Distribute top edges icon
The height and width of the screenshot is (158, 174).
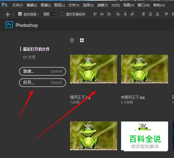click(143, 14)
